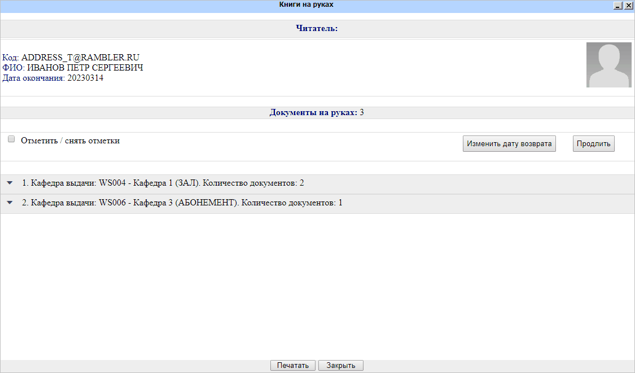Select the Кафедра 3 (АБОНЕМЕНТ) row title

click(182, 203)
